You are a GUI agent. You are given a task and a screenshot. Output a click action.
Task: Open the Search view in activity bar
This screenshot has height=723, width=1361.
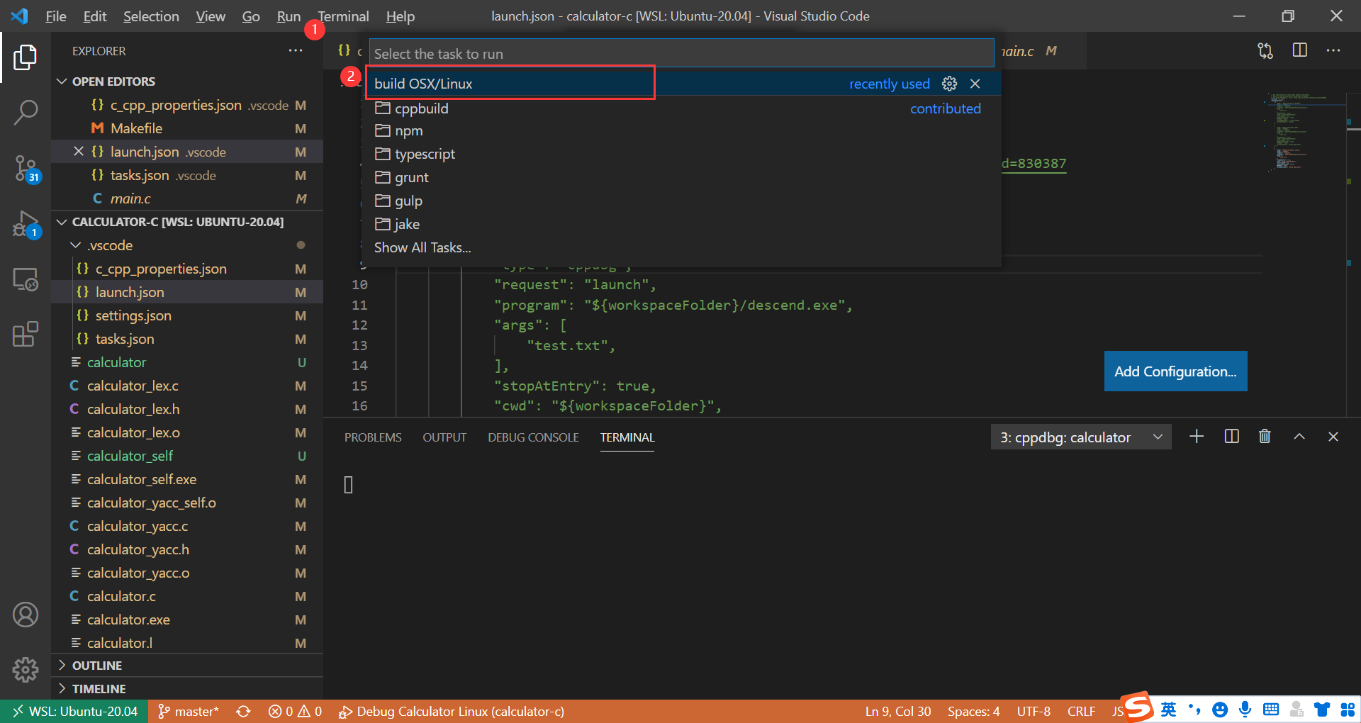coord(26,112)
